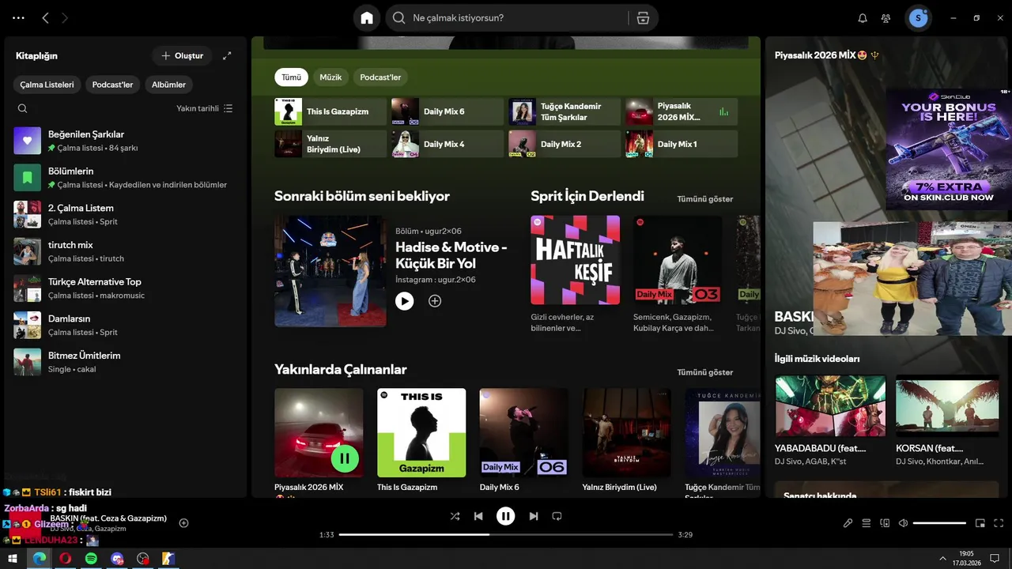Open Tuğçe Kandemir Tüm Şarkılar tile
Screen dimensions: 1012x569
565,111
